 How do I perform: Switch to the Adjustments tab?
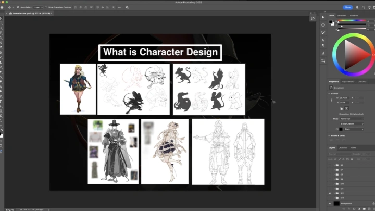tap(348, 82)
